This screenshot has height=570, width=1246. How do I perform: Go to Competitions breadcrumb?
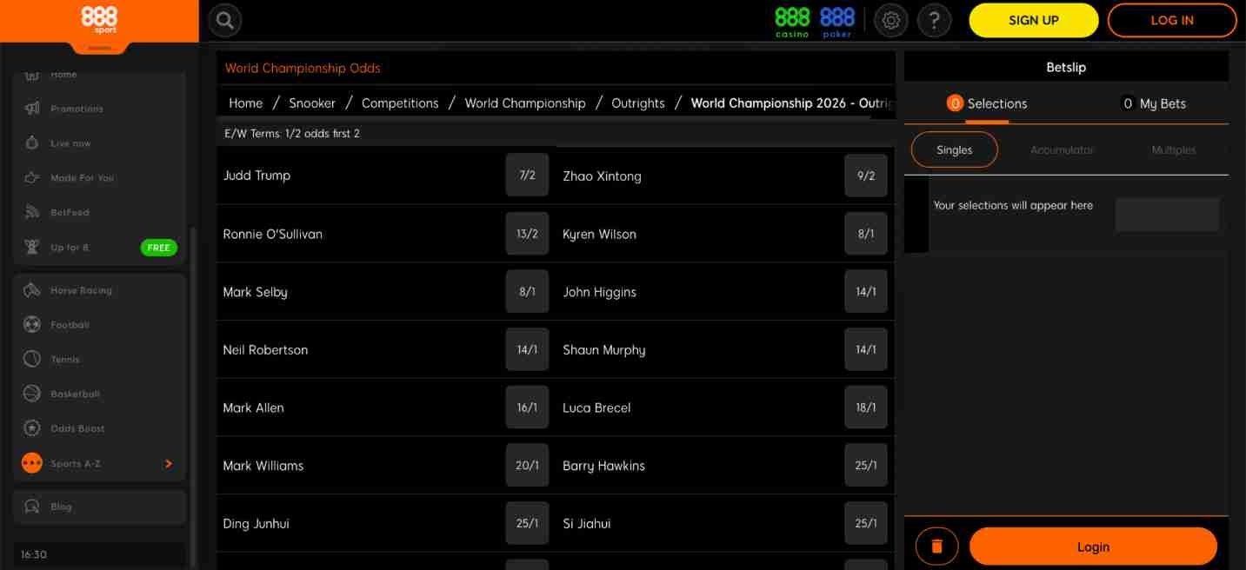[400, 103]
